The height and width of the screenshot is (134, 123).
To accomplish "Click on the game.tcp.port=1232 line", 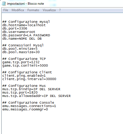I will click(x=21, y=62).
